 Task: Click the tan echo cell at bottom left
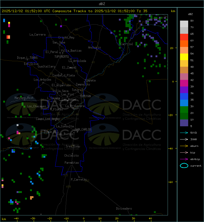[x=32, y=198]
